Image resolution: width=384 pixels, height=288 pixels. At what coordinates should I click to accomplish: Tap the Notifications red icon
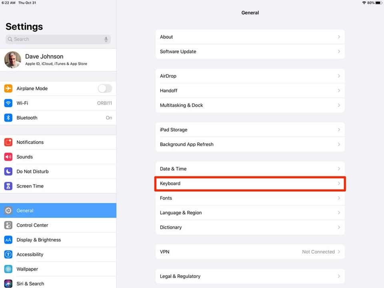(x=8, y=142)
